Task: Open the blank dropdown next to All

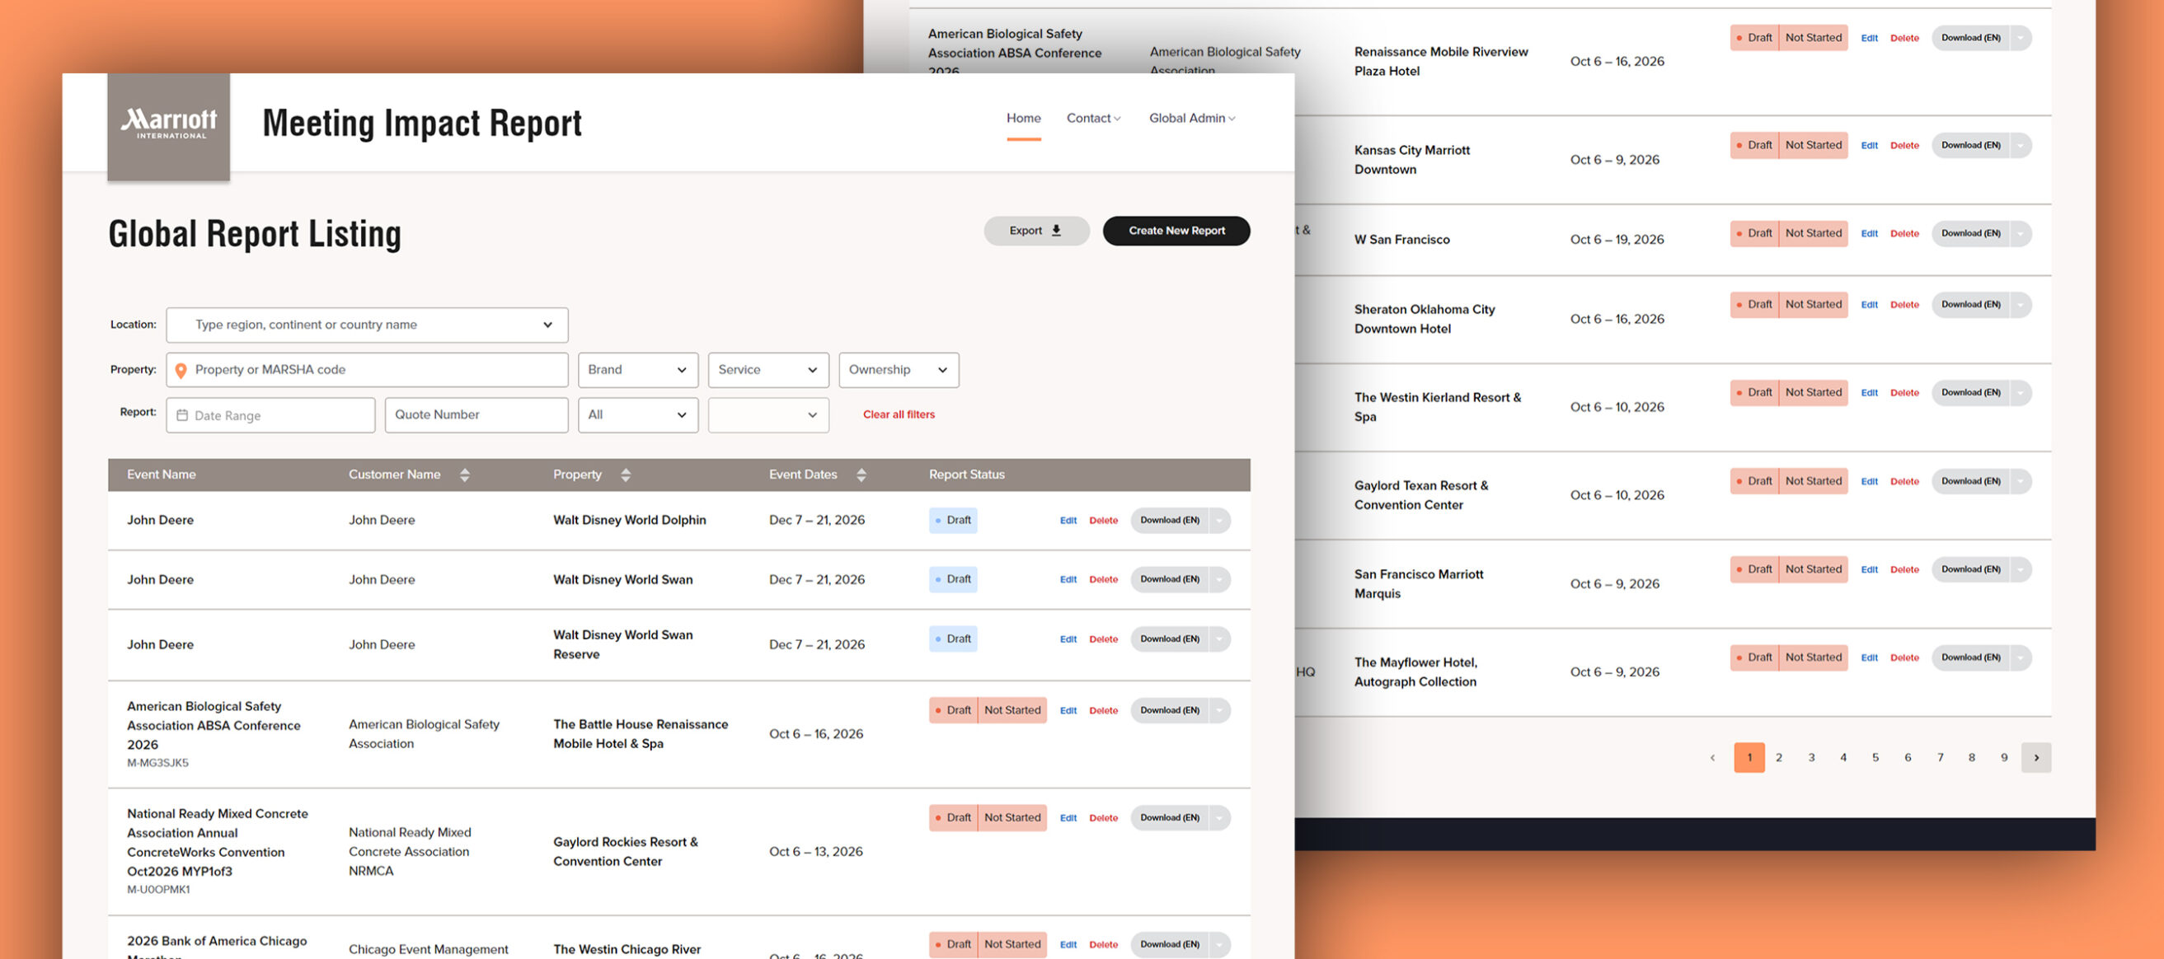Action: tap(767, 415)
